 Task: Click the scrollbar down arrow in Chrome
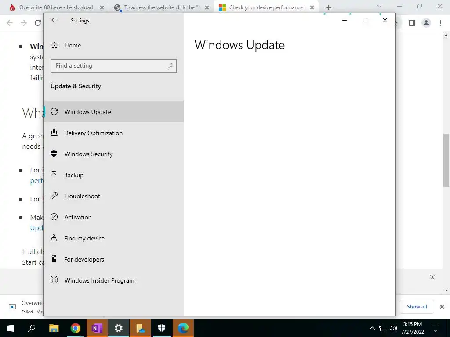[x=446, y=290]
